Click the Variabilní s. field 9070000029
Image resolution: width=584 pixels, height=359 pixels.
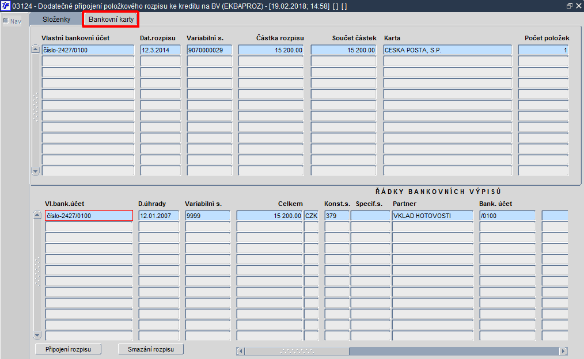tap(209, 50)
